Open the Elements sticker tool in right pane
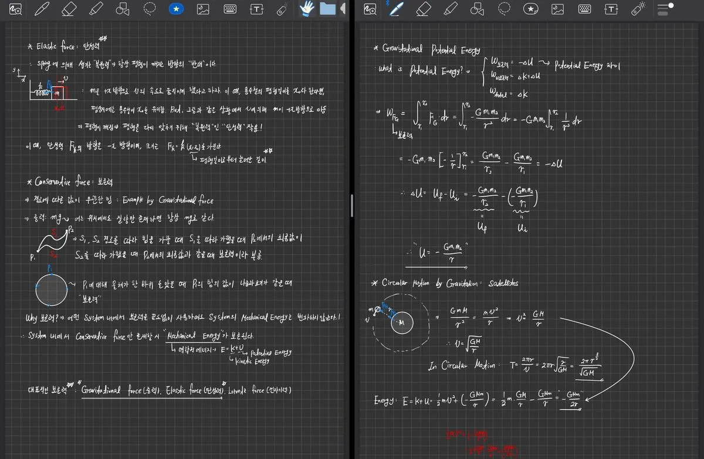Screen dimensions: 704x459 click(531, 9)
